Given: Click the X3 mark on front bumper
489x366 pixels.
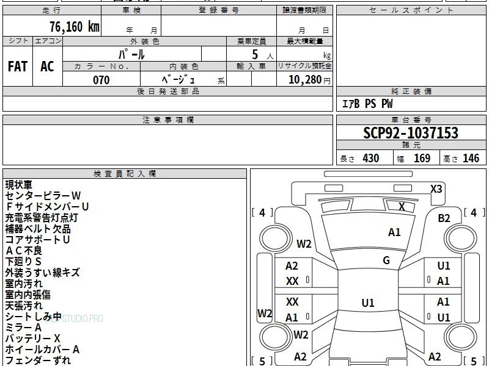Looking at the screenshot, I should pyautogui.click(x=436, y=189).
